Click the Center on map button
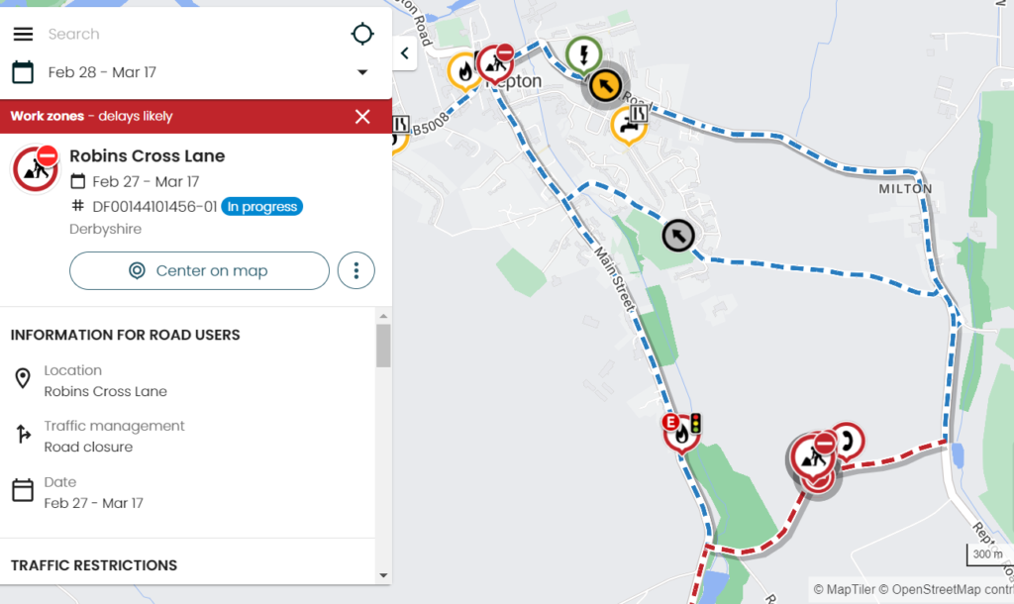 pos(199,270)
